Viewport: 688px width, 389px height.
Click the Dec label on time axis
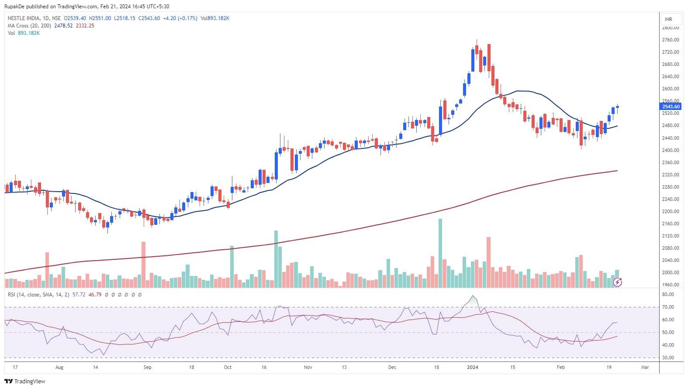[x=392, y=368]
